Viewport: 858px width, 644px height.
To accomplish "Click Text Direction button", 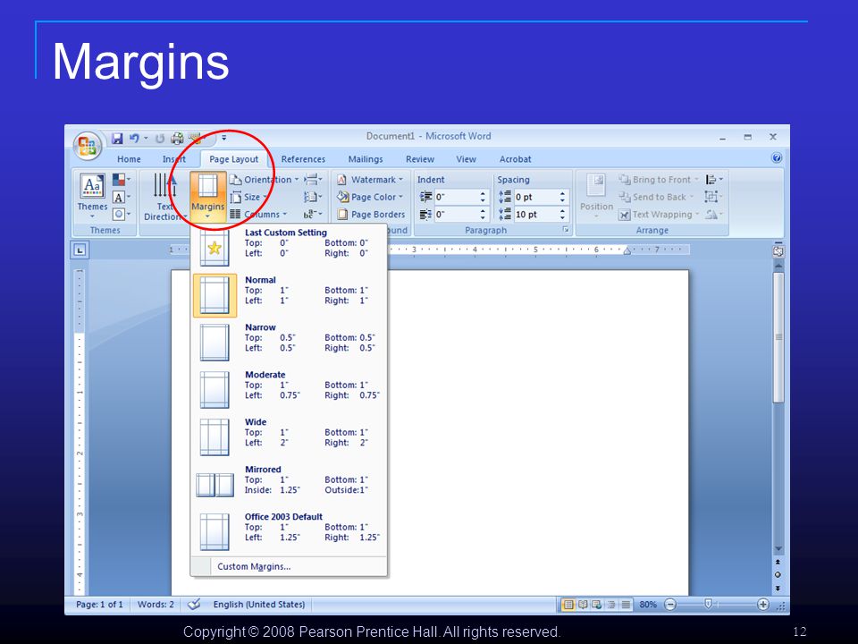I will (x=164, y=196).
